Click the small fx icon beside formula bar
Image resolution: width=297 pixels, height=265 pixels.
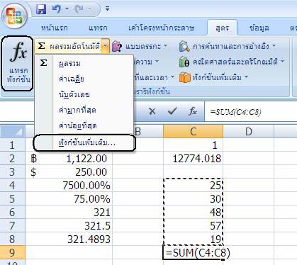click(193, 111)
